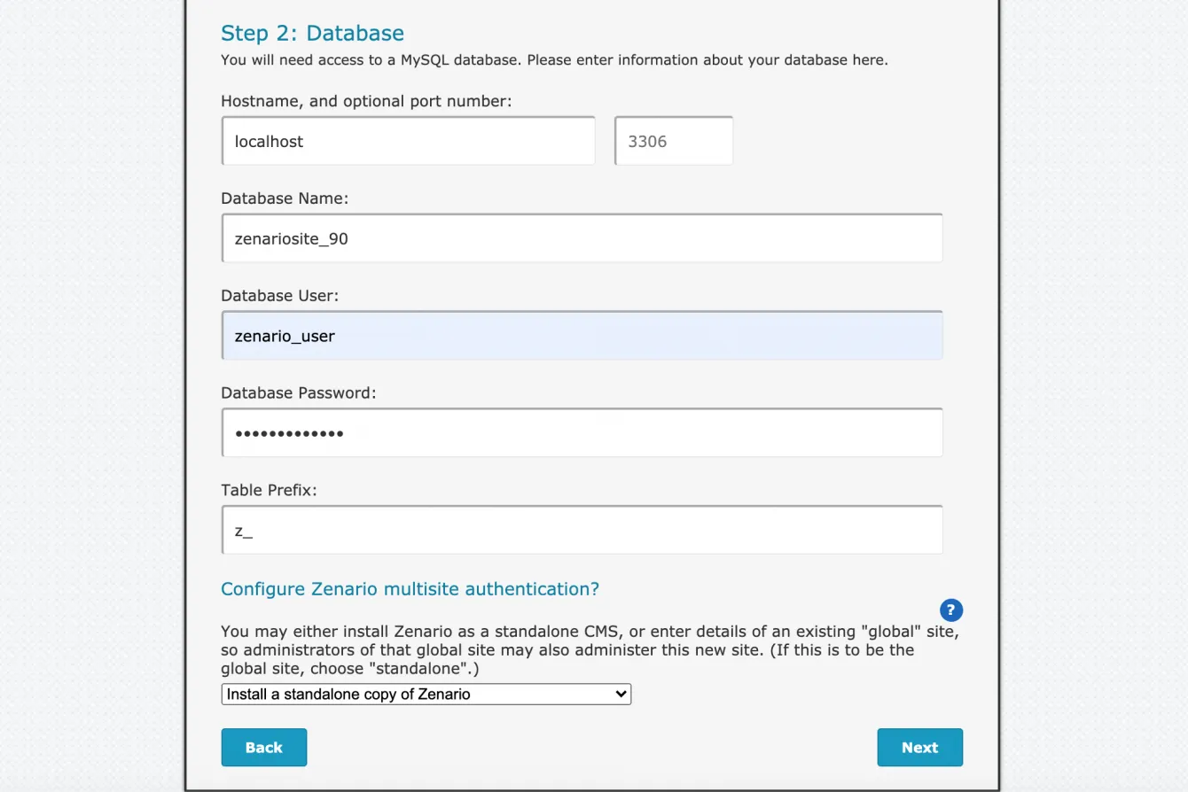The width and height of the screenshot is (1188, 792).
Task: Open the blue question mark help icon
Action: (x=950, y=610)
